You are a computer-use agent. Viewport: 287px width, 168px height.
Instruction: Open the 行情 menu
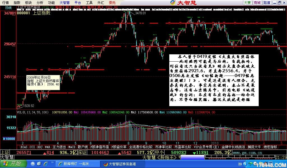tap(5, 3)
